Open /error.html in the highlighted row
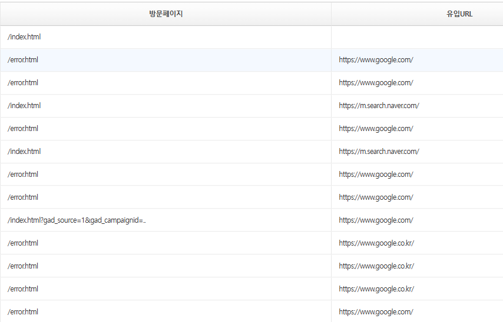 [x=23, y=60]
